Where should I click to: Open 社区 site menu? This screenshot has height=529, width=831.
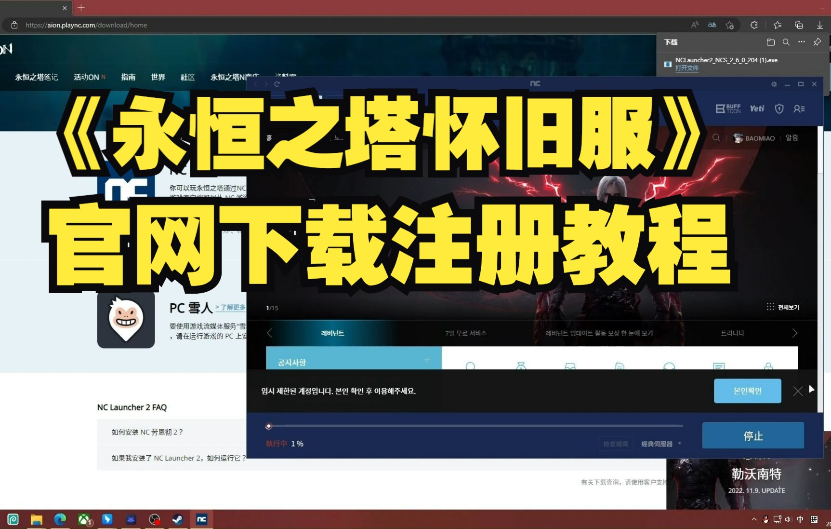point(187,77)
